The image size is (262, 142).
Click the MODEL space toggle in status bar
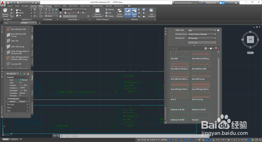click(164, 140)
